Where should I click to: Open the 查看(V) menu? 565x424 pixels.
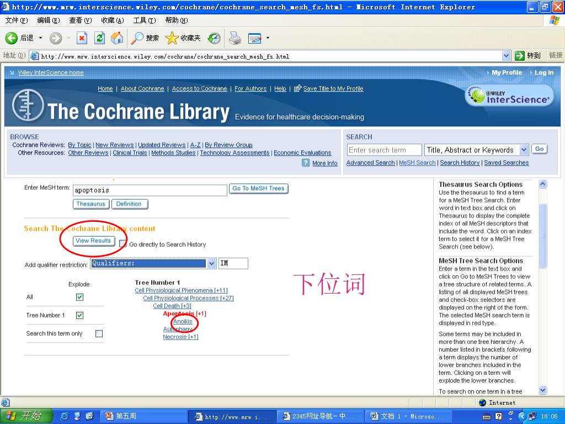coord(80,20)
